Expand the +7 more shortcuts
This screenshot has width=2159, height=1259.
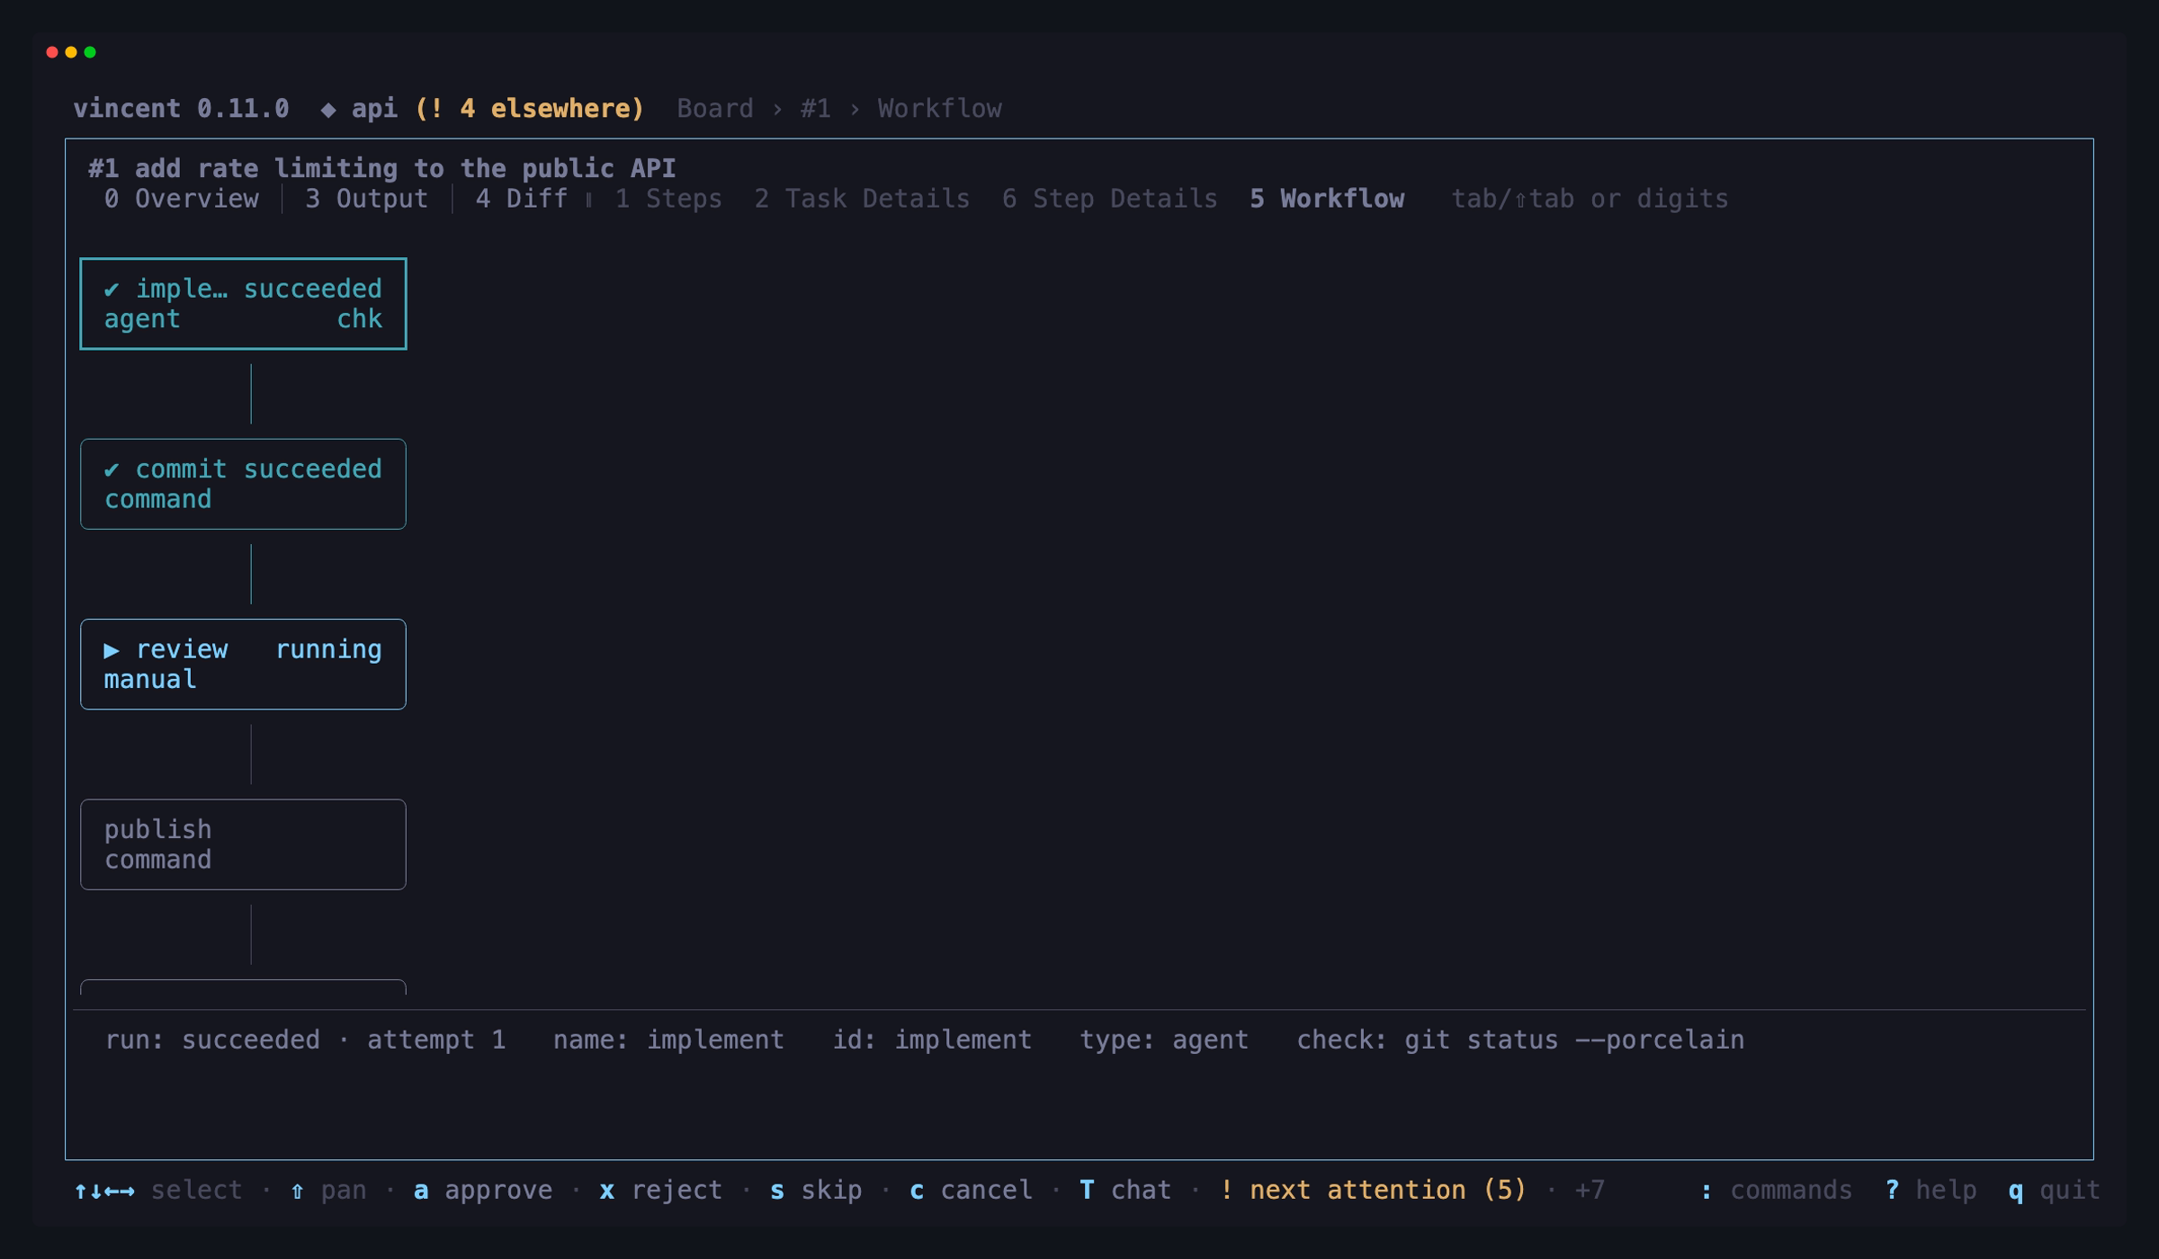click(1590, 1190)
